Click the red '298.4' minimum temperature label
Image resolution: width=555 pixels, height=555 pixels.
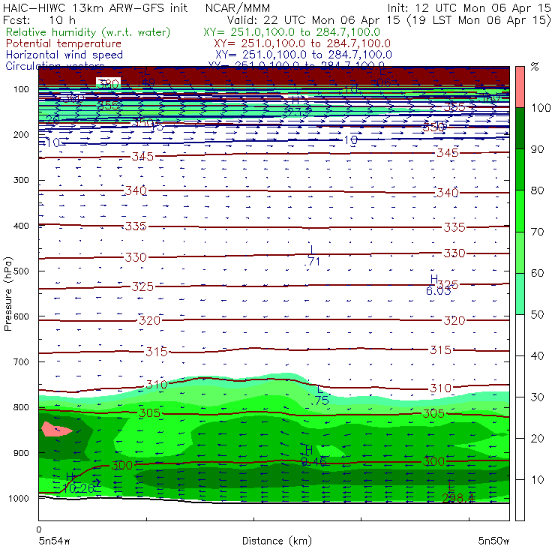coord(457,498)
